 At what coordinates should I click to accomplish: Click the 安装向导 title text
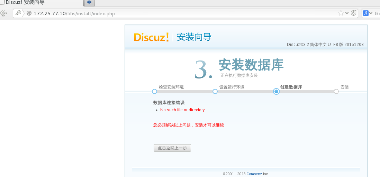click(194, 37)
